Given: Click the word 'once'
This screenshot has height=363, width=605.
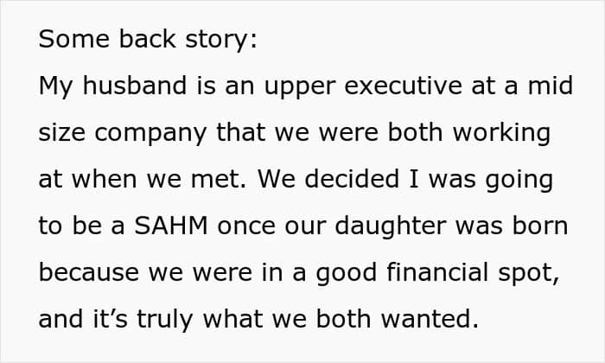Looking at the screenshot, I should (246, 226).
